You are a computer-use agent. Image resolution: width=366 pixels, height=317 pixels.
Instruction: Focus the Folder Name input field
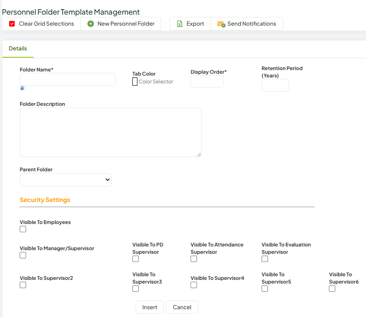coord(68,79)
